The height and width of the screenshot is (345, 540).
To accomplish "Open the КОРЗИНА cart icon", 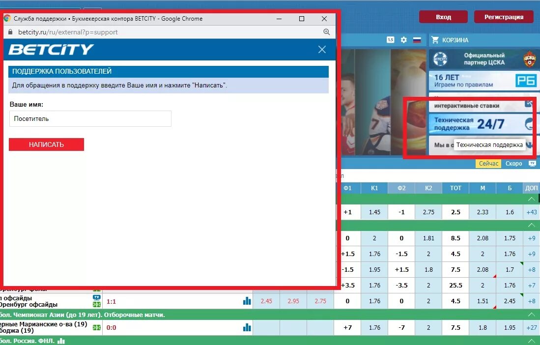I will coord(435,40).
